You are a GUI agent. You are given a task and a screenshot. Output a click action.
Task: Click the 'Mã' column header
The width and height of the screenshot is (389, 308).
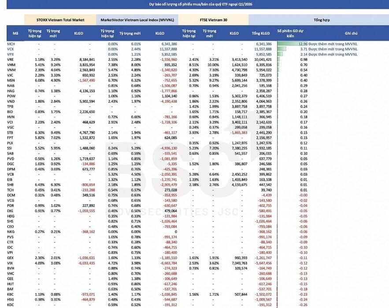click(x=15, y=33)
